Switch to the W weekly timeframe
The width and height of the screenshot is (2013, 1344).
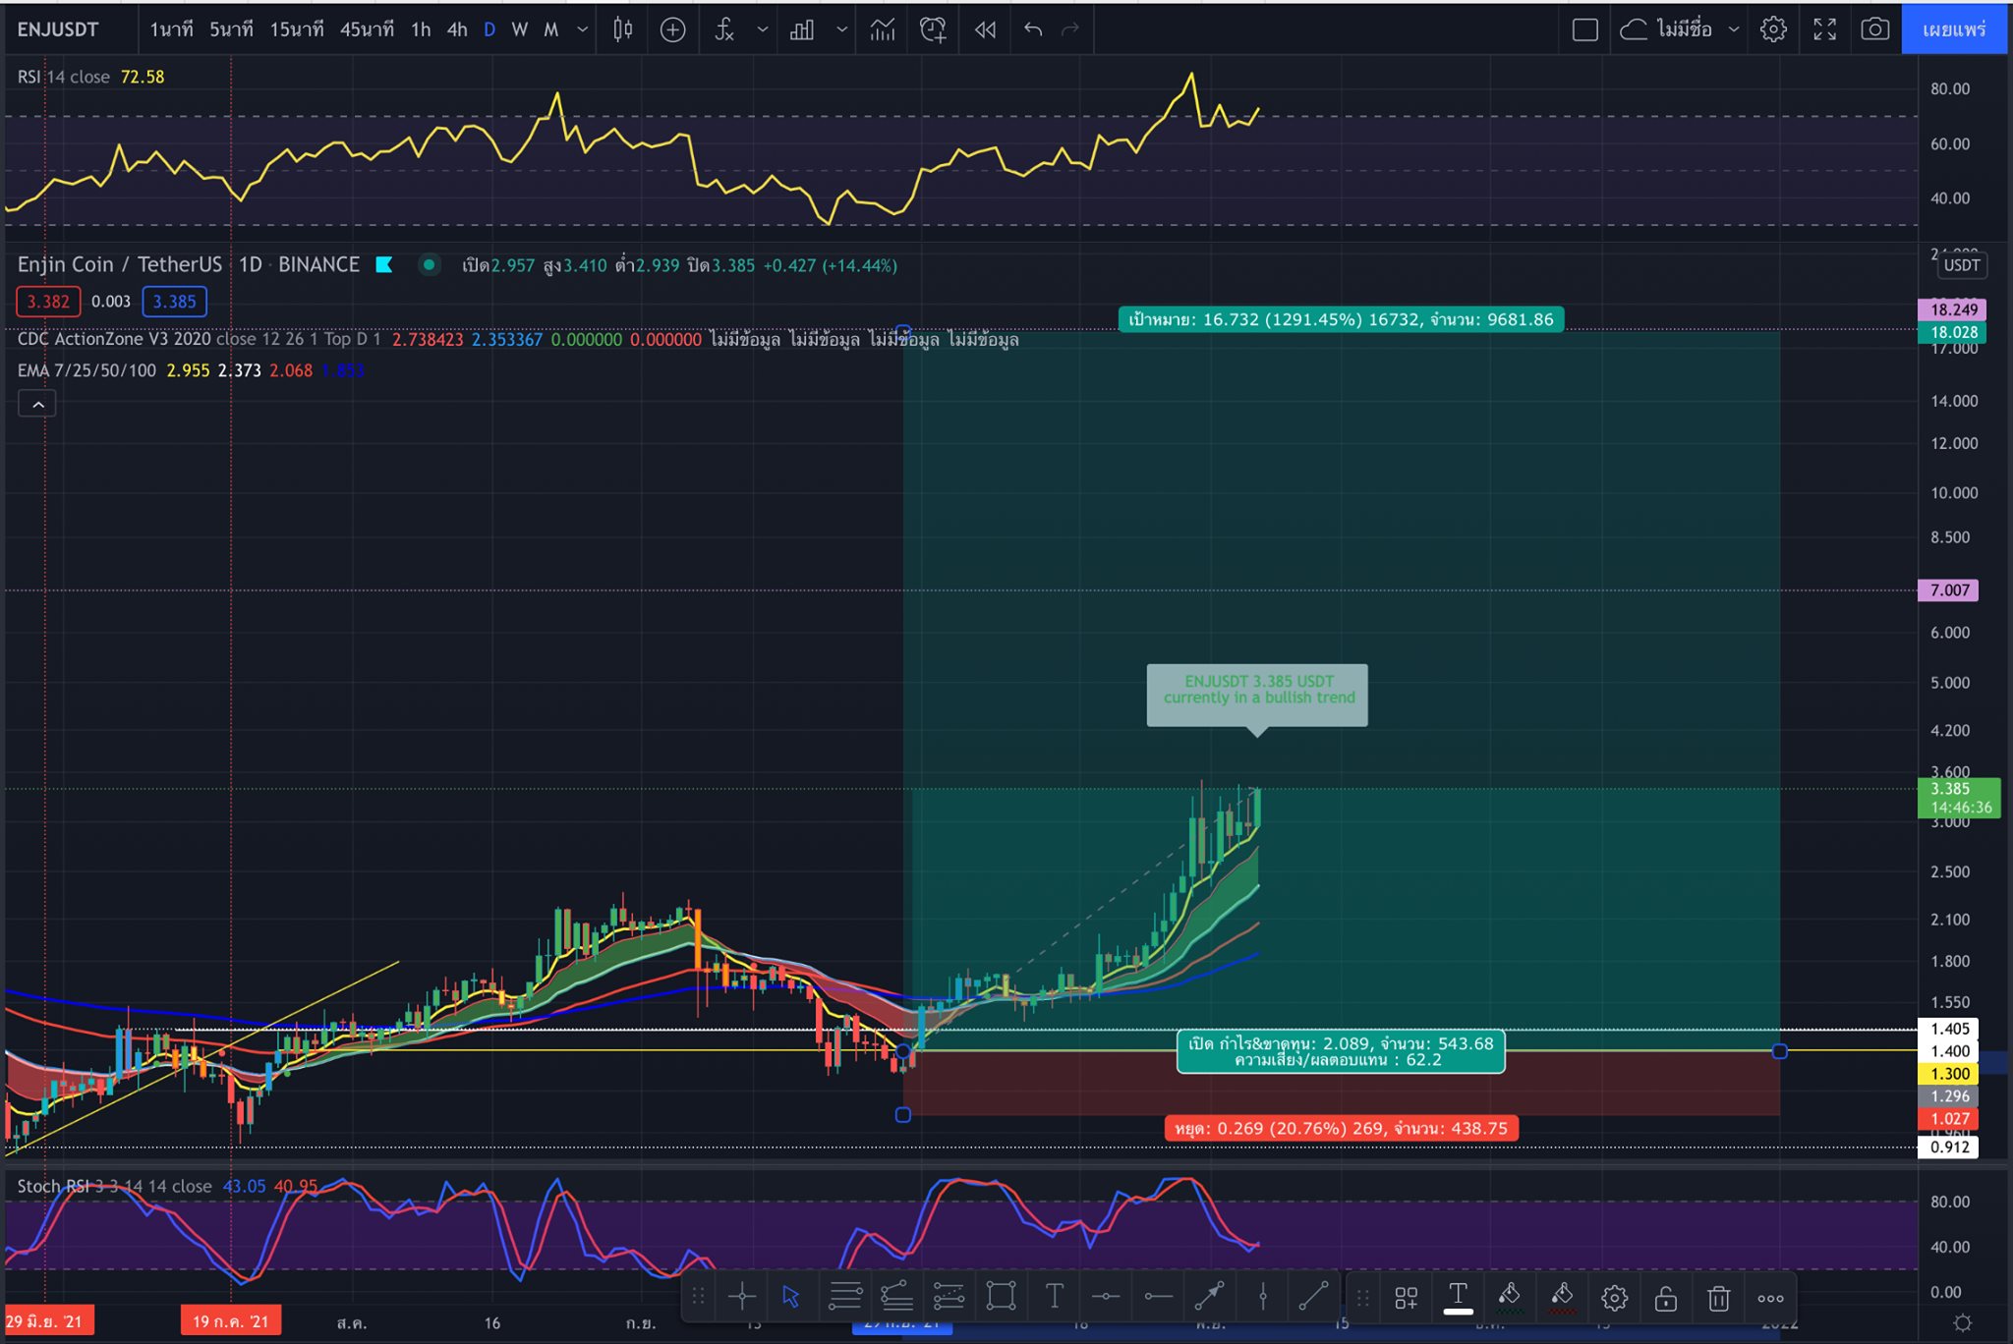[520, 29]
